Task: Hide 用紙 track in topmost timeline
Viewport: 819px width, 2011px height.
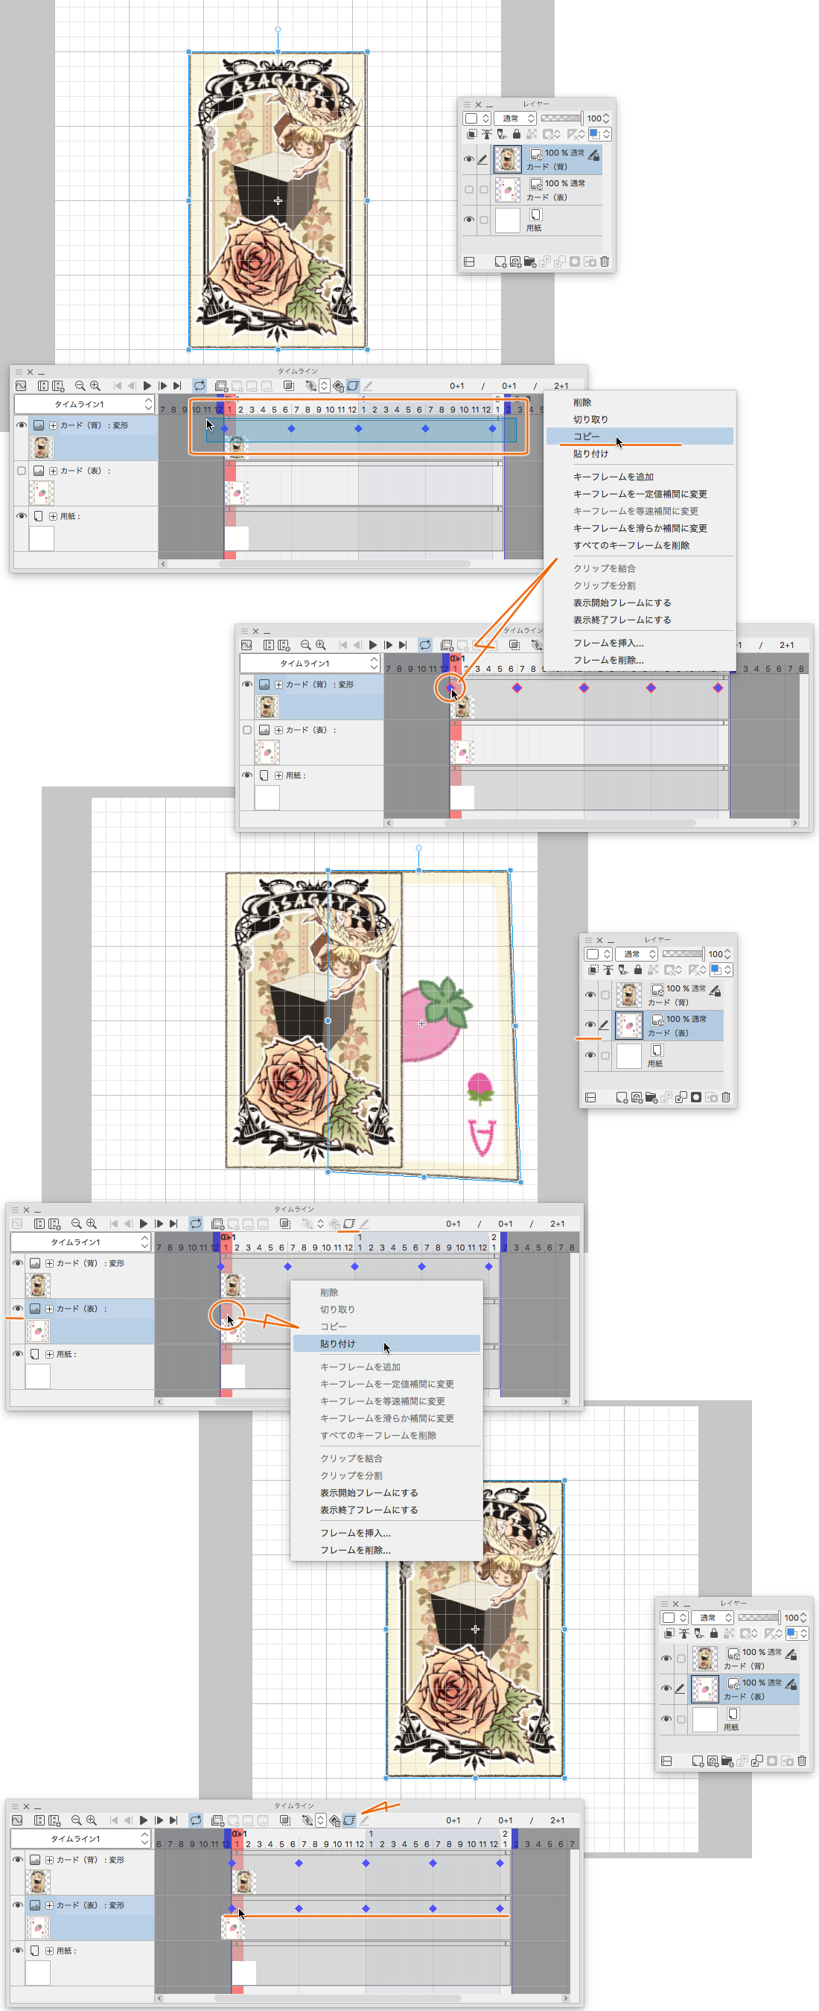Action: pyautogui.click(x=21, y=516)
